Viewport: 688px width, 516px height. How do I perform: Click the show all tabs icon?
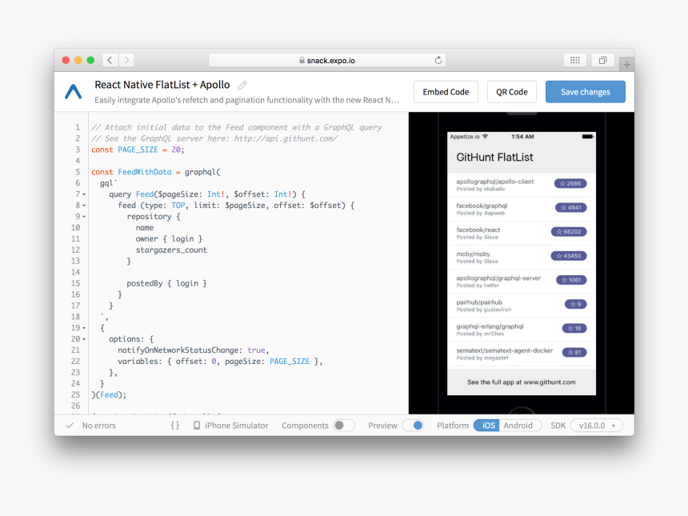[x=603, y=60]
